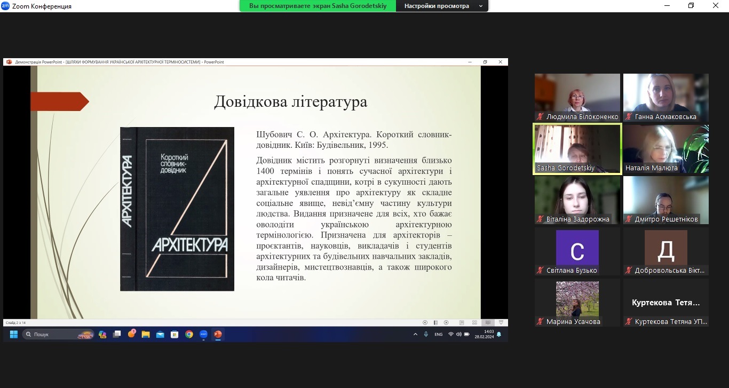Screen dimensions: 729x388
Task: Click the Zoom logo in title bar
Action: click(x=5, y=6)
